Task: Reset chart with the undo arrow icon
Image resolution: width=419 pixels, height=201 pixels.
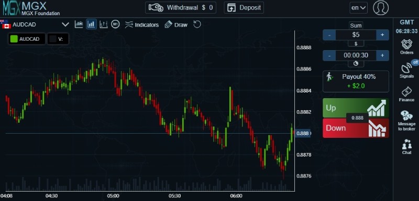Action: point(197,25)
